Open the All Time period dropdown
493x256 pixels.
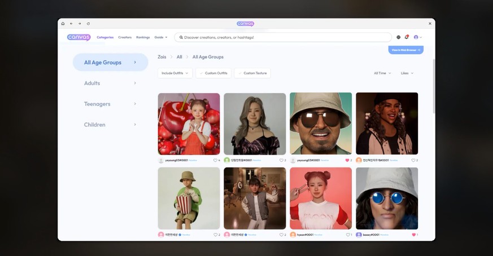point(382,73)
